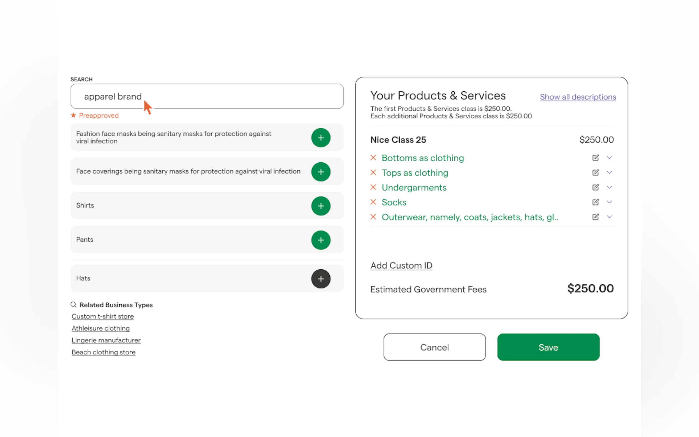This screenshot has height=437, width=699.
Task: Expand the Outerwear description chevron
Action: (609, 217)
